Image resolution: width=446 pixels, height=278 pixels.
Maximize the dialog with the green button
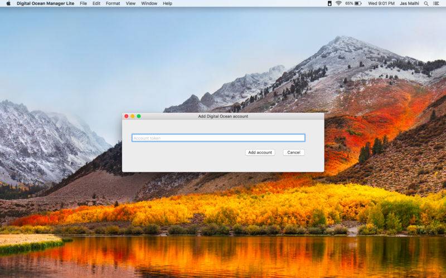[139, 116]
